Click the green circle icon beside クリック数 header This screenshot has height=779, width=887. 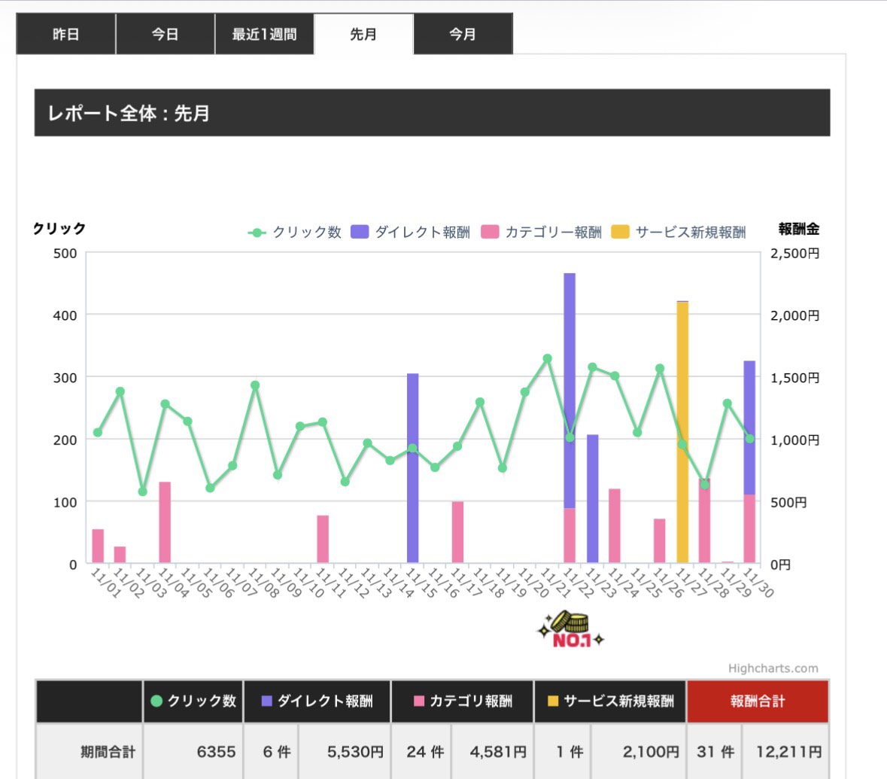pos(156,701)
